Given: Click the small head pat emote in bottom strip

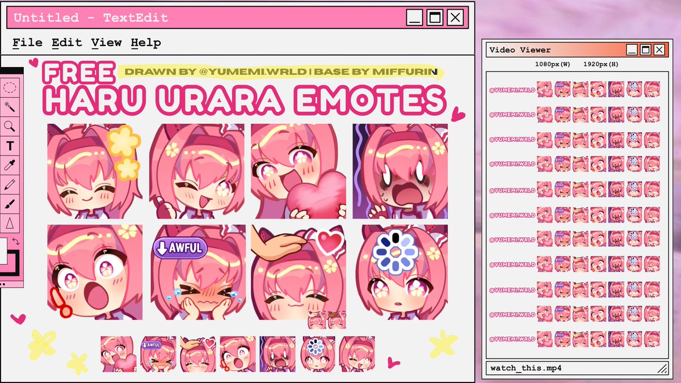Looking at the screenshot, I should click(198, 354).
